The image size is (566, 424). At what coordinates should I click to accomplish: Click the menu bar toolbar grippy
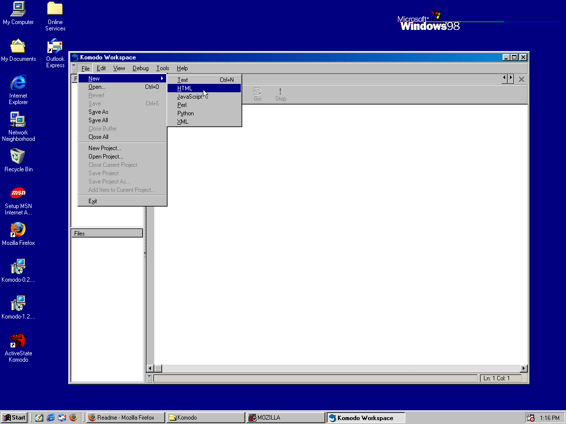pyautogui.click(x=74, y=68)
